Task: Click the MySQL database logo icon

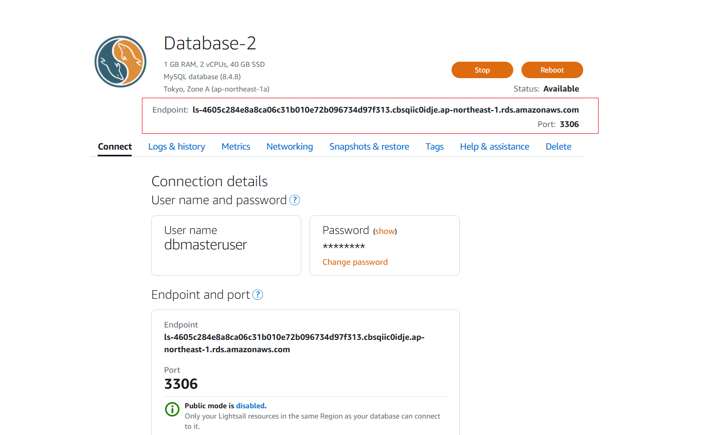Action: click(x=120, y=62)
